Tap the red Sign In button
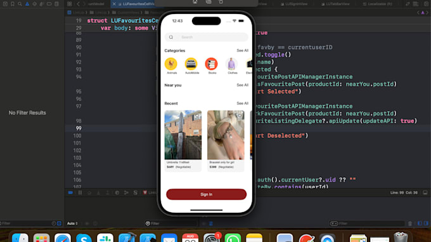Screen dimensions: 431x242 [x=206, y=194]
